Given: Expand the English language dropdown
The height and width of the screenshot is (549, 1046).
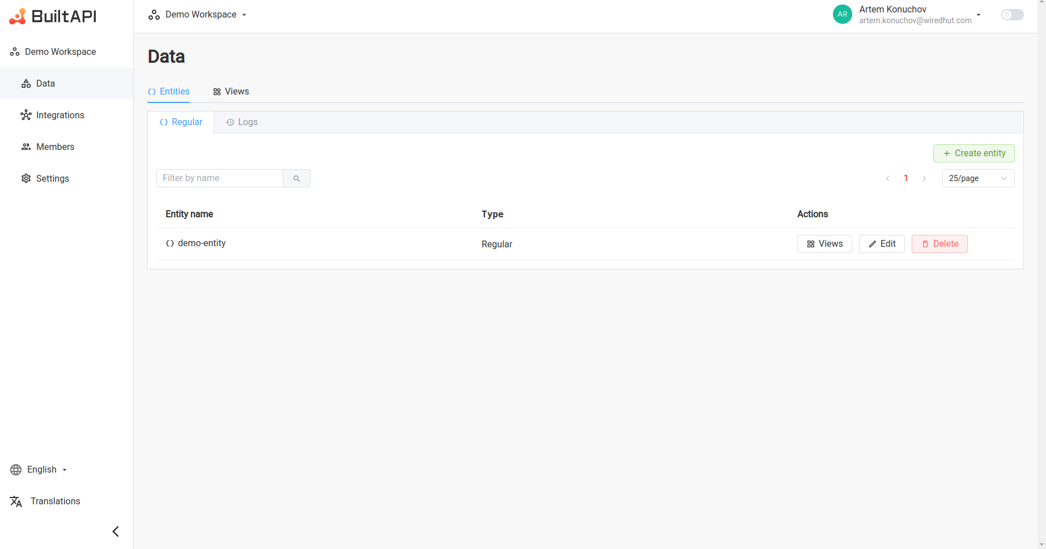Looking at the screenshot, I should click(39, 469).
